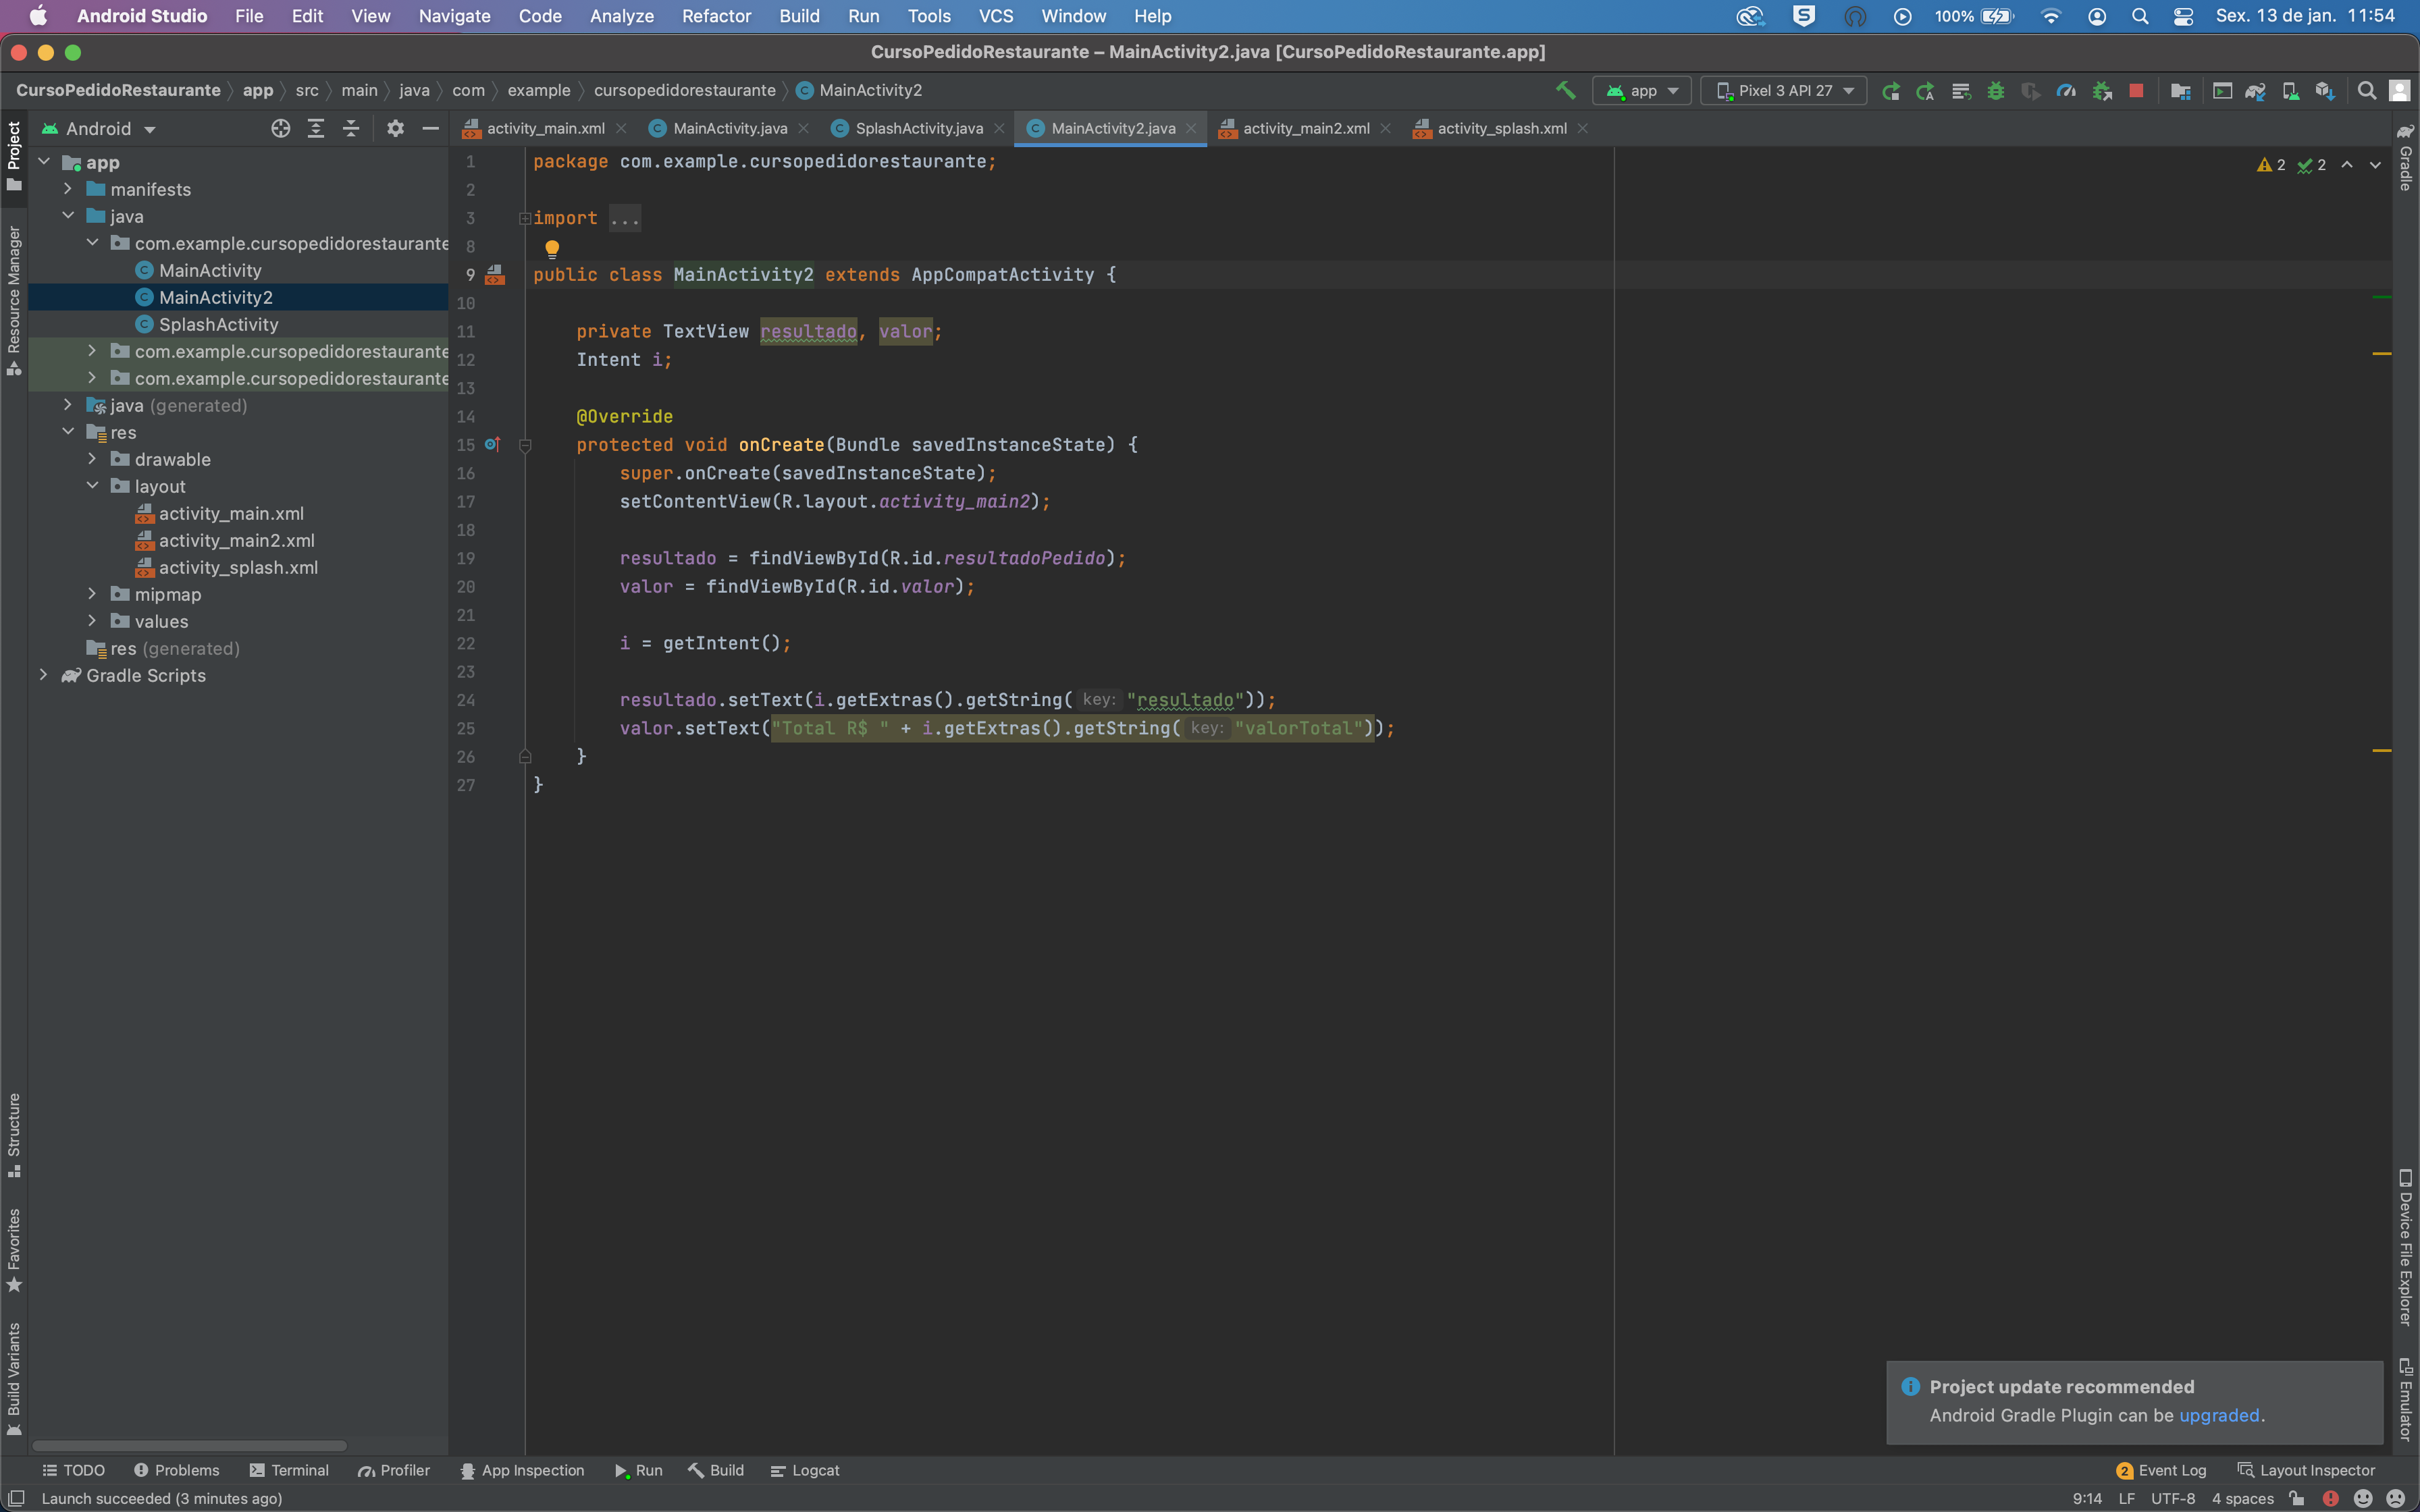Open the Device Manager

[2290, 90]
